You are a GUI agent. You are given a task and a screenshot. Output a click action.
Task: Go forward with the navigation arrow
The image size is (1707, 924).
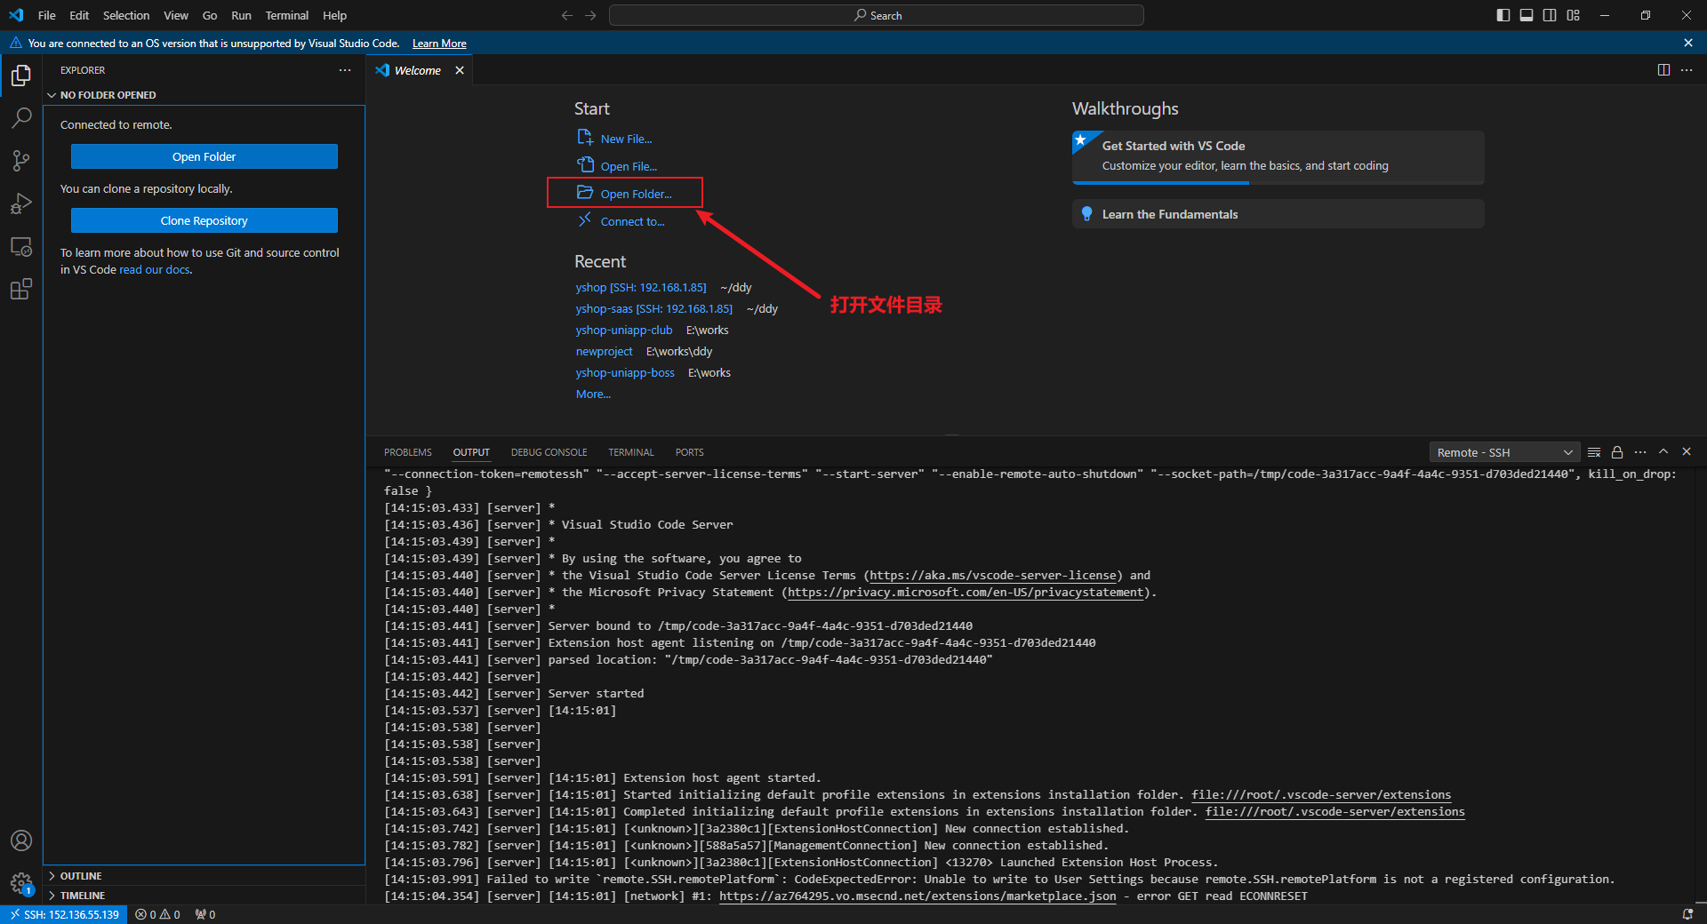pos(591,15)
